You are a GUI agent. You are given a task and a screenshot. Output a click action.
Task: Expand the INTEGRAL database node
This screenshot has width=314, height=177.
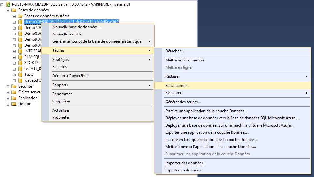point(14,51)
